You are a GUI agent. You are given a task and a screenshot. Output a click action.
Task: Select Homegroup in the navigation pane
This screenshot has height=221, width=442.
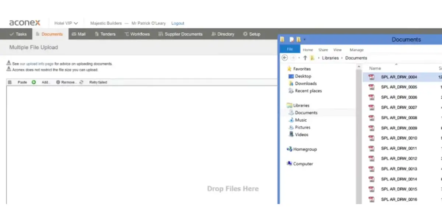302,149
